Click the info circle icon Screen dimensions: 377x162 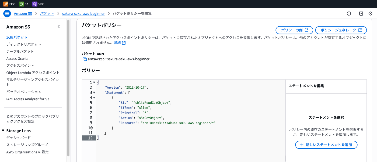(349, 13)
